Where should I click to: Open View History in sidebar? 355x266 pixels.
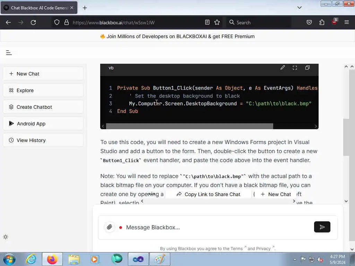(43, 140)
